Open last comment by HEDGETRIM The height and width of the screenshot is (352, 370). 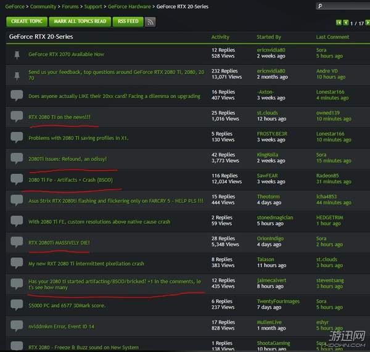pos(330,218)
